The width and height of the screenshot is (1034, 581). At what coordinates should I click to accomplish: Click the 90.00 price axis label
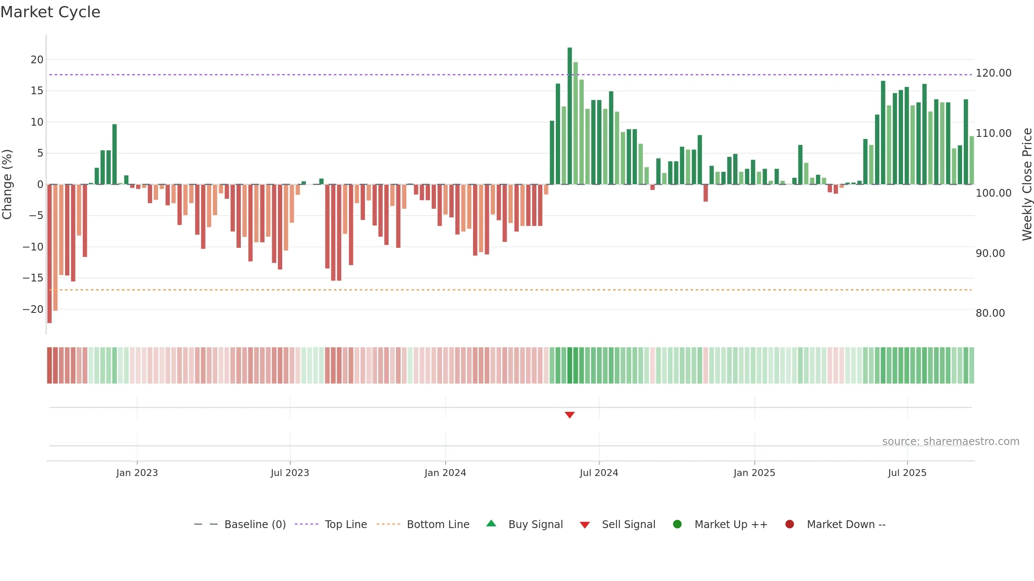[990, 253]
